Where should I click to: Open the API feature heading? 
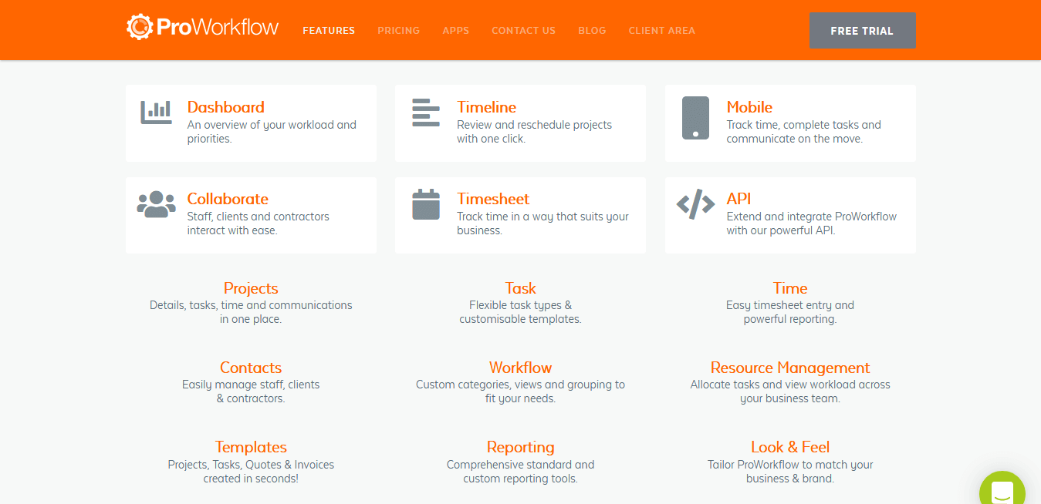click(x=739, y=199)
